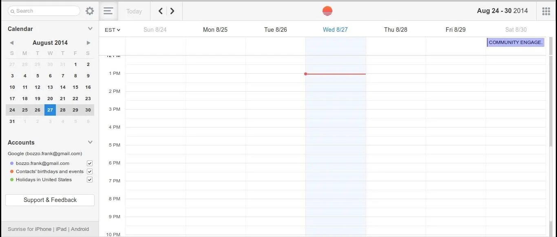This screenshot has height=237, width=557.
Task: Uncheck the bozzo.frank@gmail.com calendar
Action: [90, 163]
